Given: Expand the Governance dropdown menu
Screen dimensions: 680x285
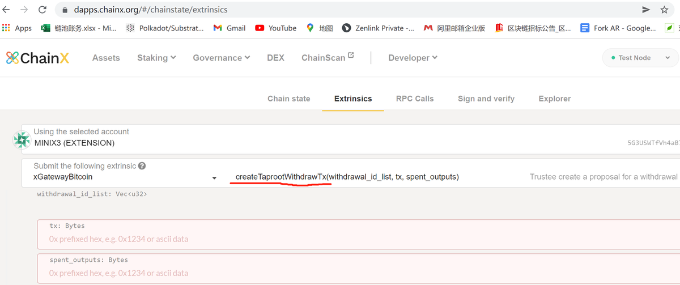Looking at the screenshot, I should coord(222,57).
